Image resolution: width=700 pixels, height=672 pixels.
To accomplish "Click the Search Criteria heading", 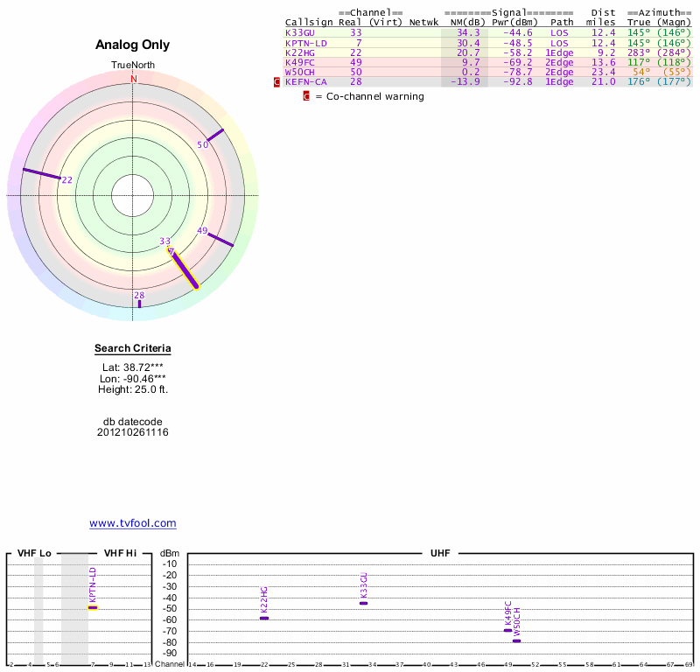I will [x=133, y=349].
